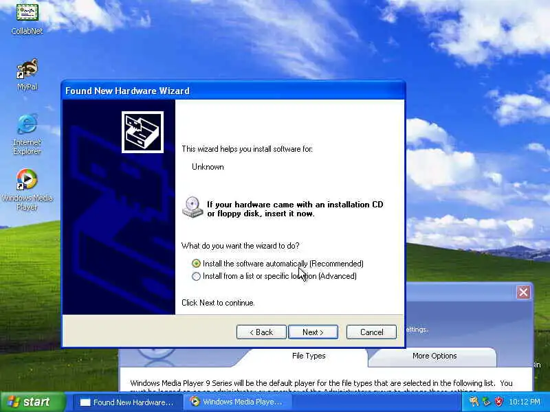Click the safely remove hardware tray icon
Image resolution: width=550 pixels, height=412 pixels.
pyautogui.click(x=486, y=402)
